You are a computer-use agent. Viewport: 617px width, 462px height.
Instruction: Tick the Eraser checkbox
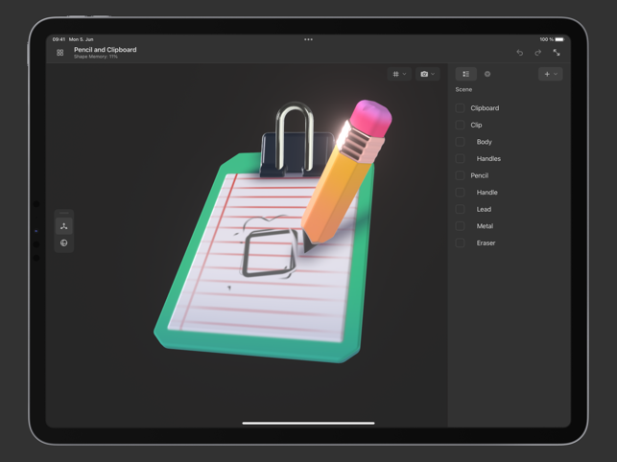point(461,243)
